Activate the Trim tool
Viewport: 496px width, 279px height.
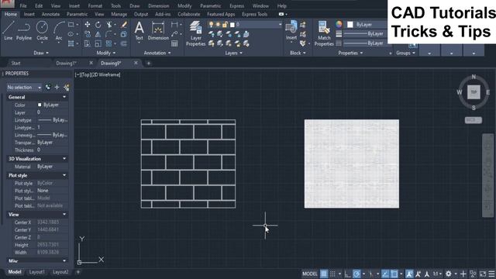click(108, 25)
